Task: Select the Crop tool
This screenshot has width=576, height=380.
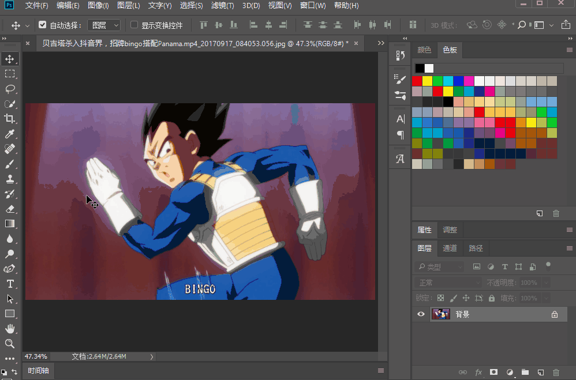Action: pyautogui.click(x=10, y=119)
